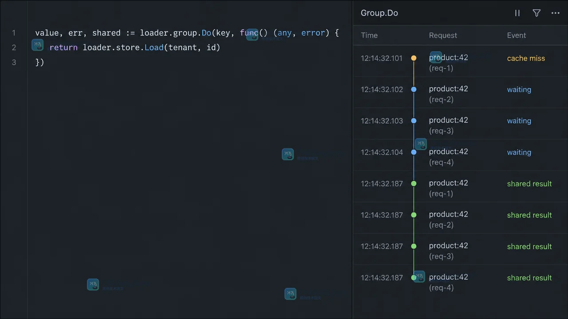Click the orange cache miss timeline dot

pyautogui.click(x=414, y=58)
